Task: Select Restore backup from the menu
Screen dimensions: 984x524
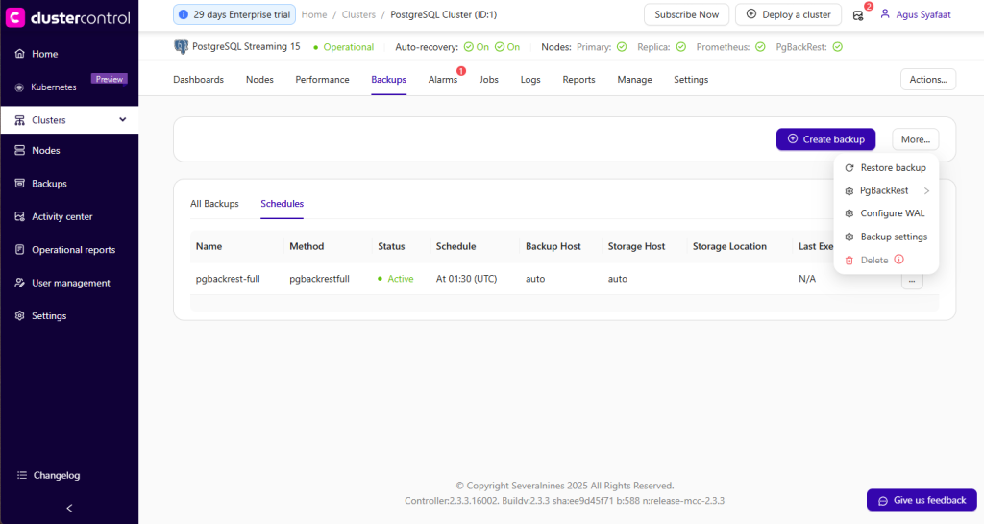Action: click(x=893, y=167)
